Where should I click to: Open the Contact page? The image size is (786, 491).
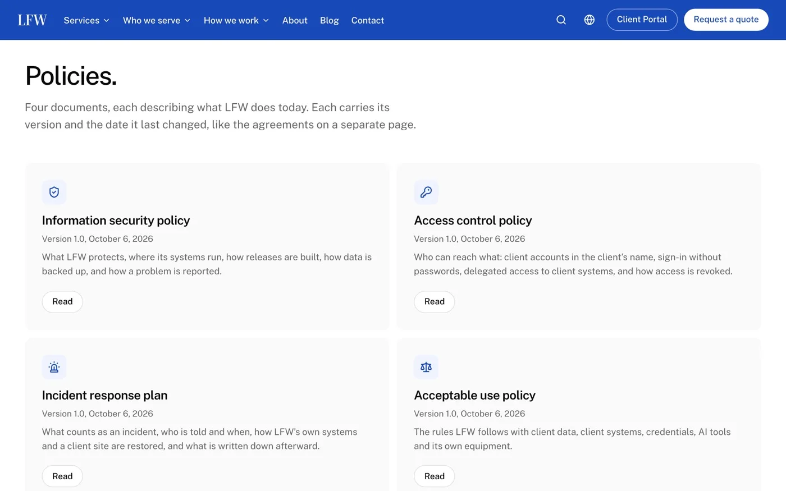(x=368, y=20)
